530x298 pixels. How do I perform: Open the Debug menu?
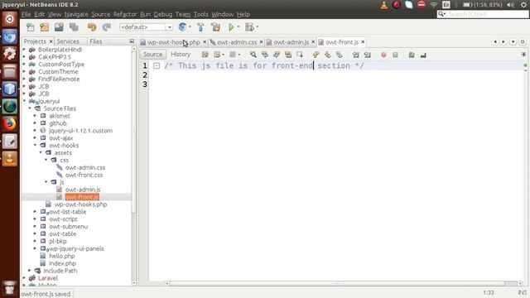(163, 14)
